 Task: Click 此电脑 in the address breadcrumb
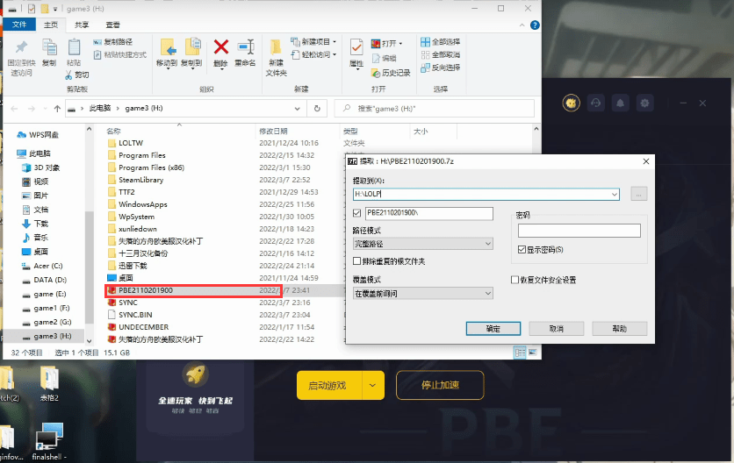[x=100, y=108]
